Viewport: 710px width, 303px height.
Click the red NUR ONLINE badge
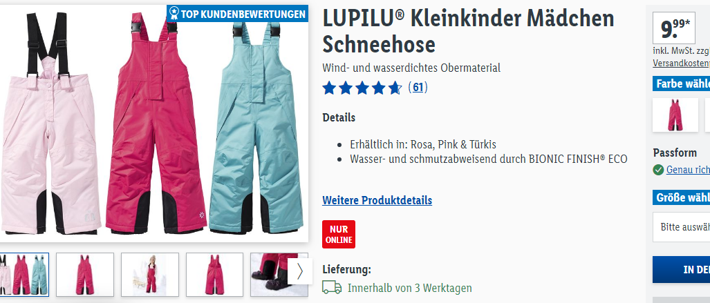pos(339,234)
